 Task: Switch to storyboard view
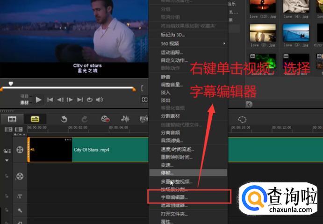12,119
